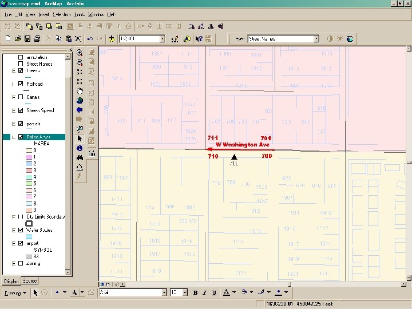Viewport: 412px width, 309px height.
Task: Open the font size dropdown
Action: click(185, 292)
